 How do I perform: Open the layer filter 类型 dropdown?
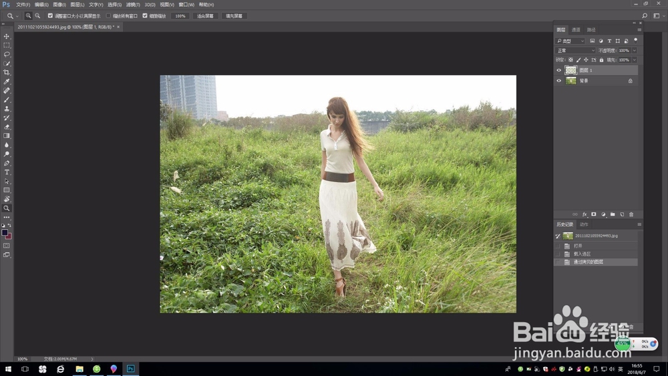click(x=570, y=41)
